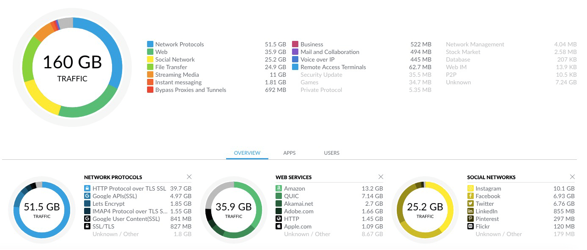Click the Twitter bird icon
This screenshot has height=250, width=587.
tap(470, 204)
